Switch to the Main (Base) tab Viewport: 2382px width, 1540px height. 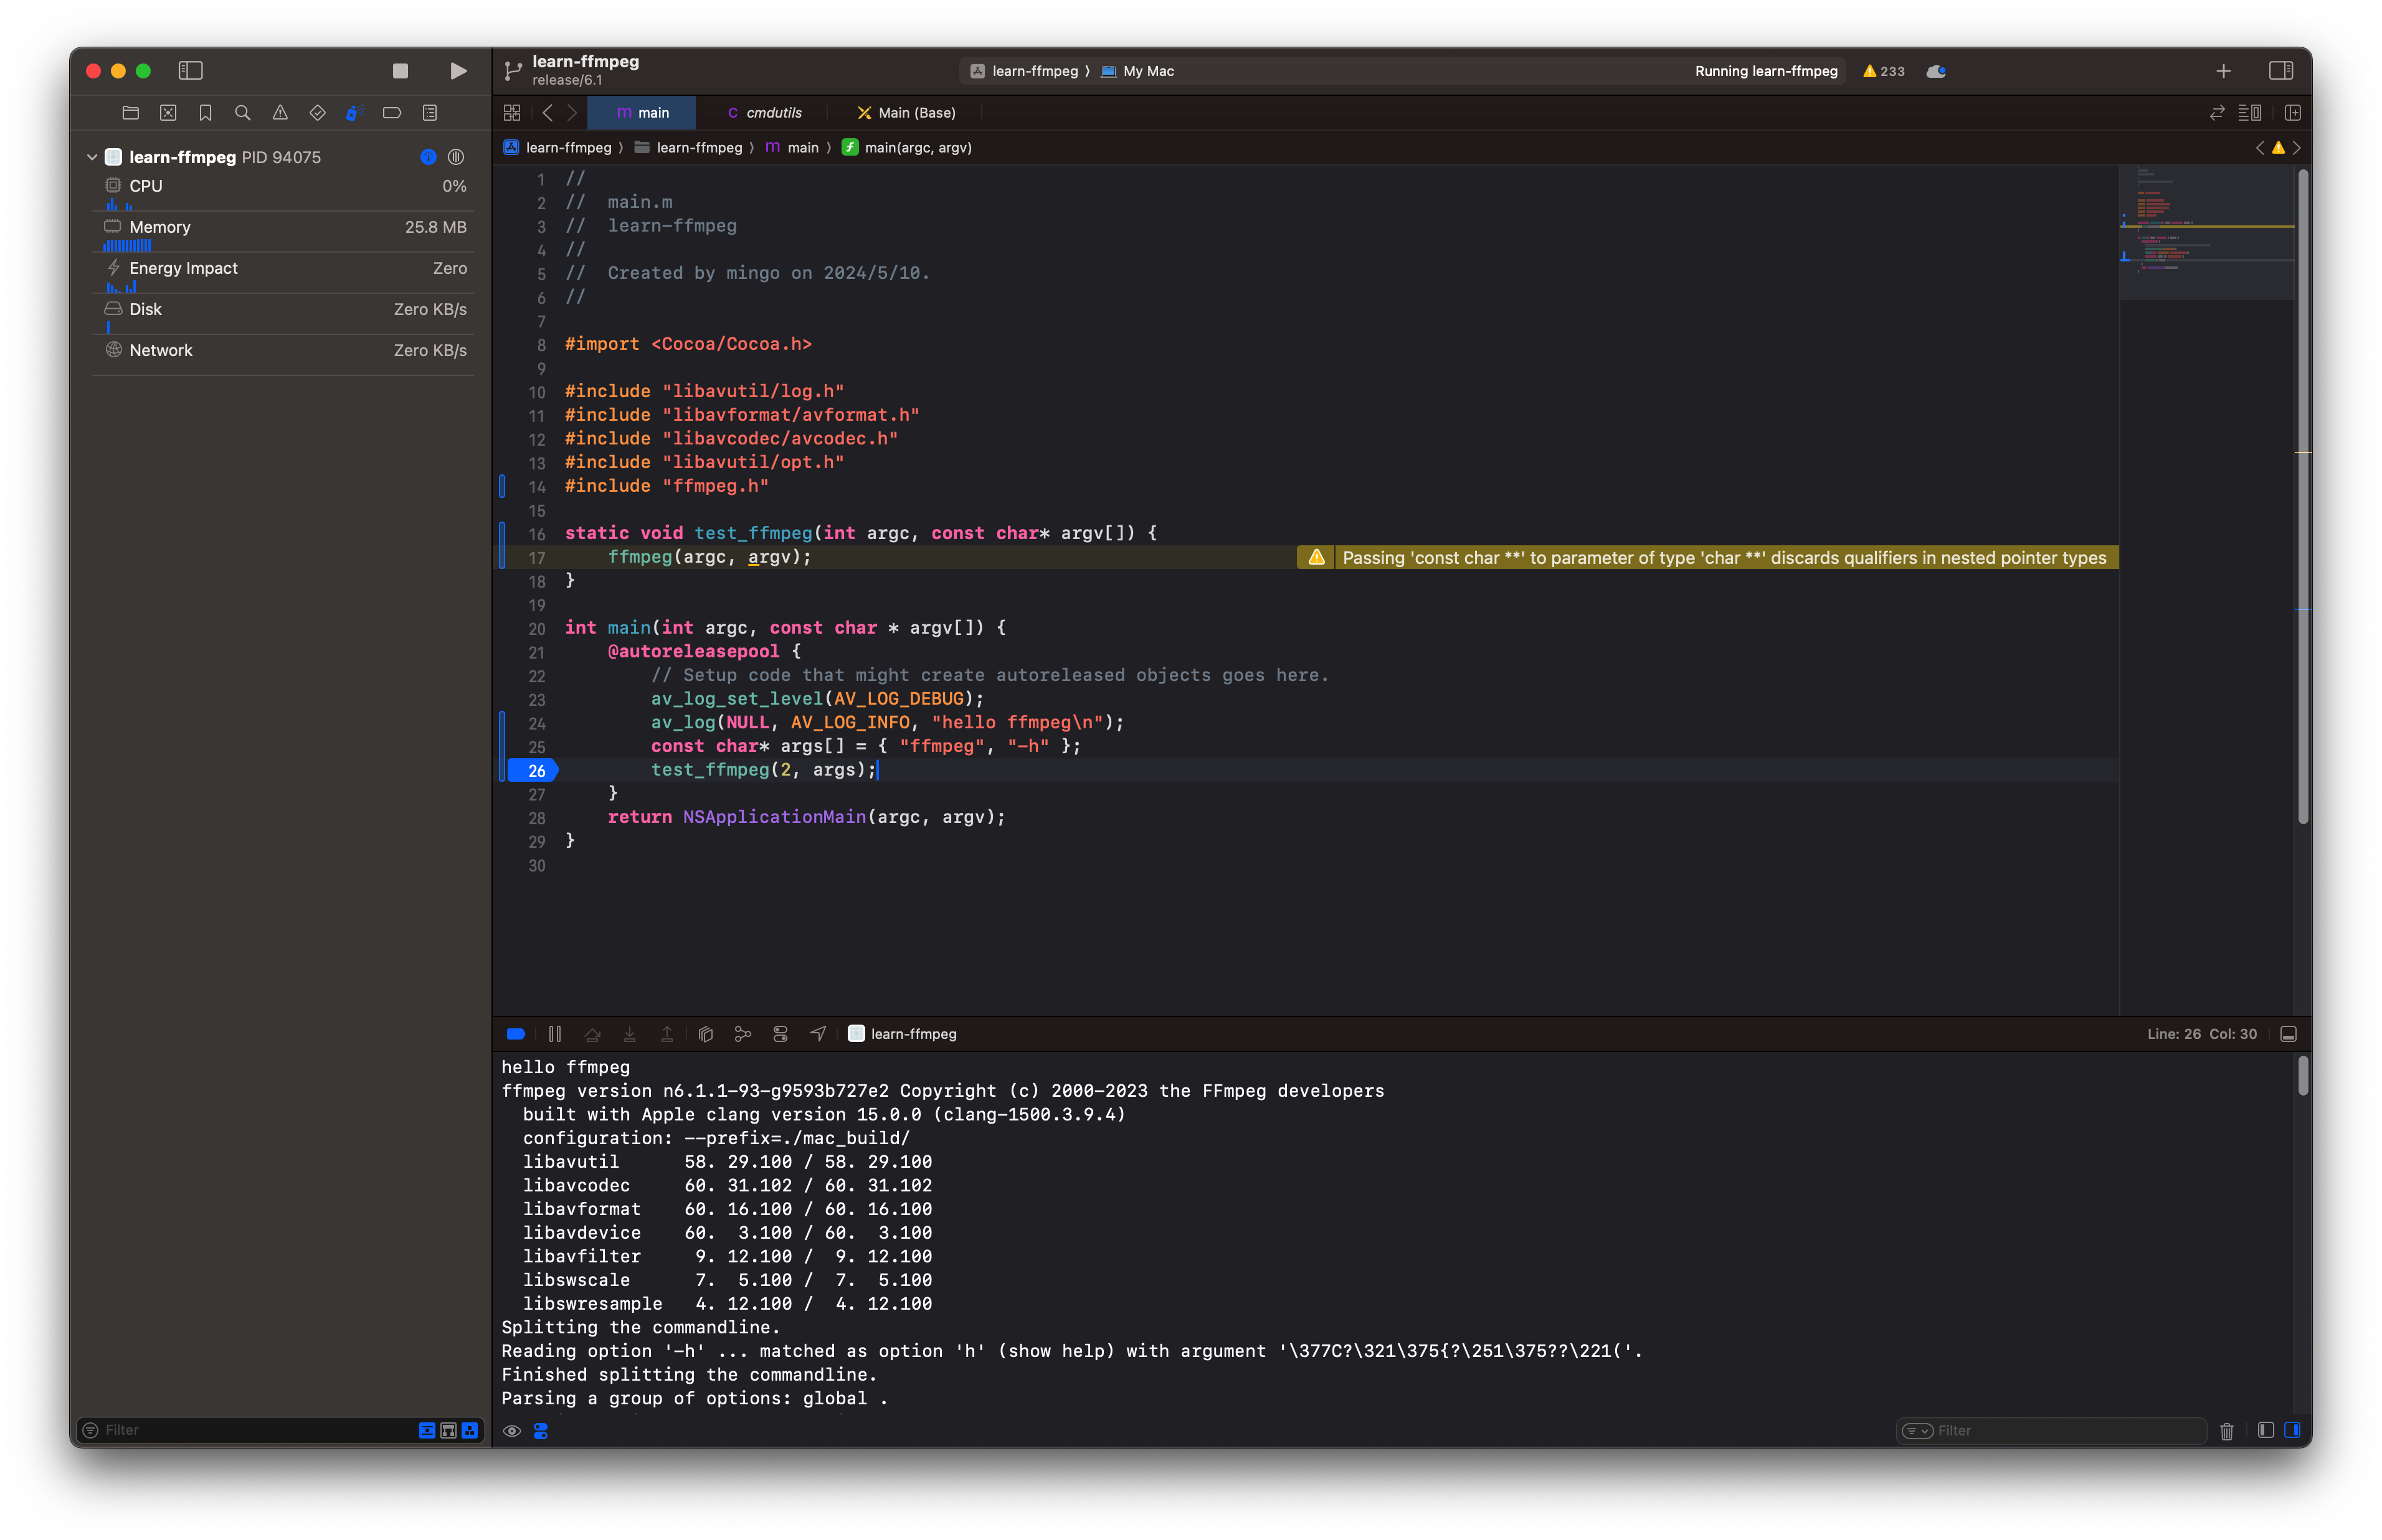[906, 113]
